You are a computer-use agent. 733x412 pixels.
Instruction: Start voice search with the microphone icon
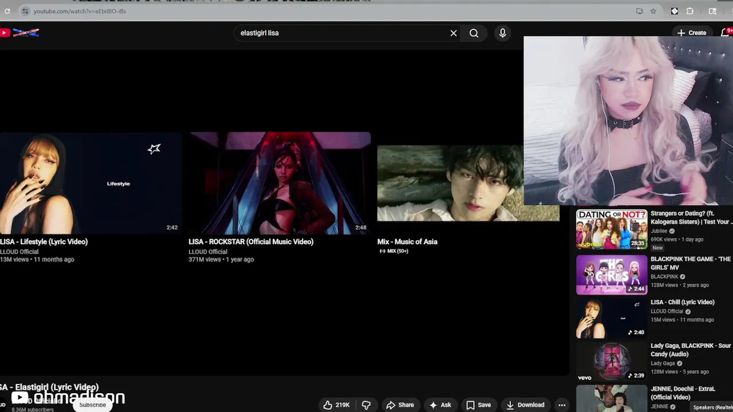click(502, 33)
